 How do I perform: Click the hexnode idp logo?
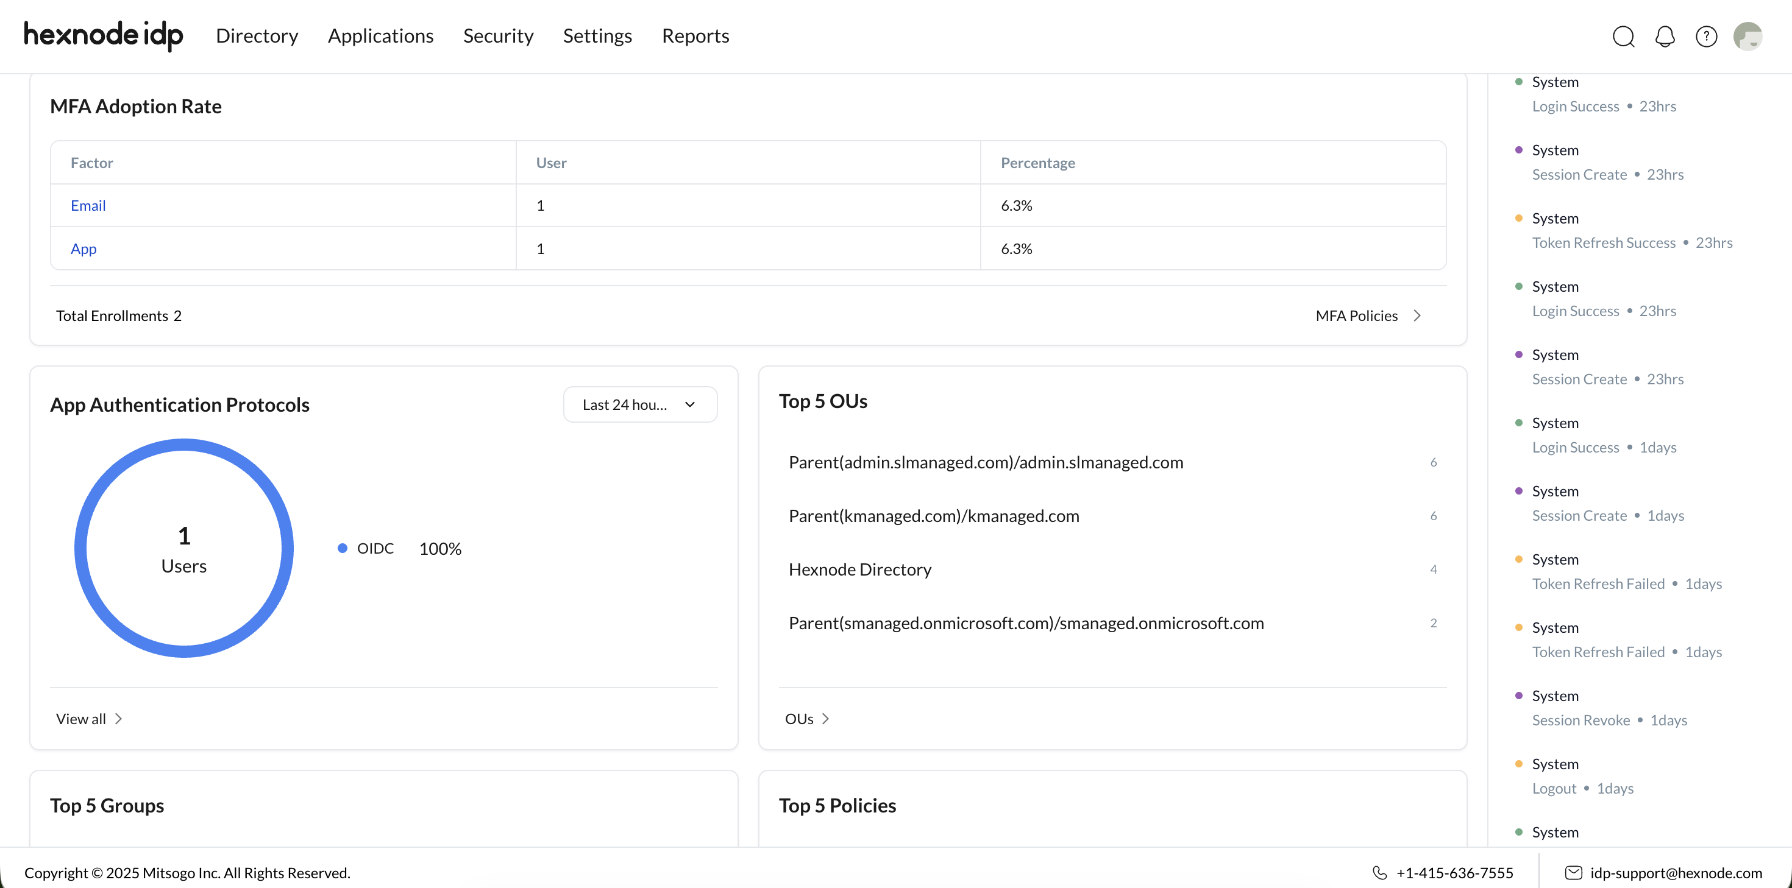(x=104, y=35)
